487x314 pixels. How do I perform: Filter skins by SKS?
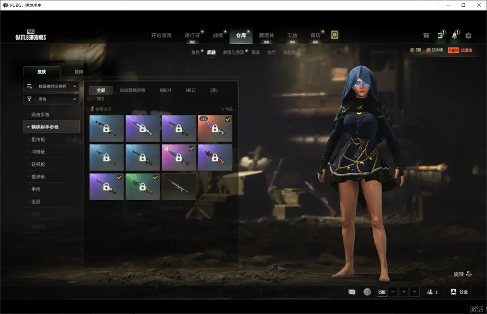pyautogui.click(x=100, y=99)
